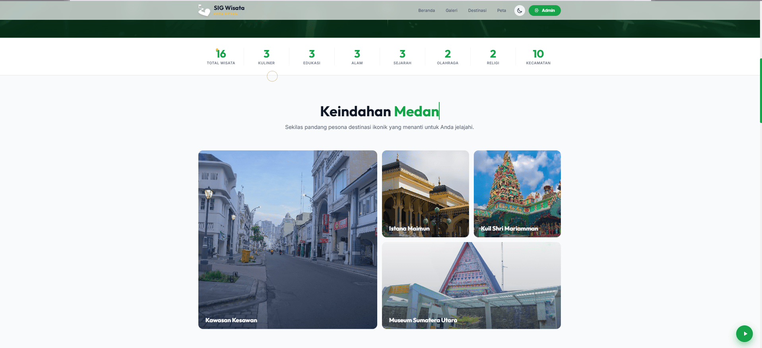This screenshot has width=762, height=348.
Task: Click the 16 Total Wisata statistic
Action: (x=221, y=57)
